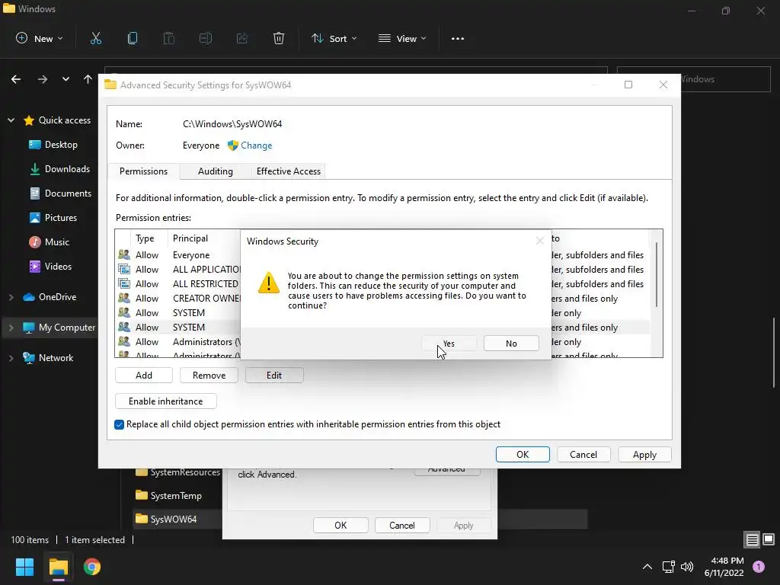Click the Change owner link
Viewport: 780px width, 585px height.
[x=256, y=145]
